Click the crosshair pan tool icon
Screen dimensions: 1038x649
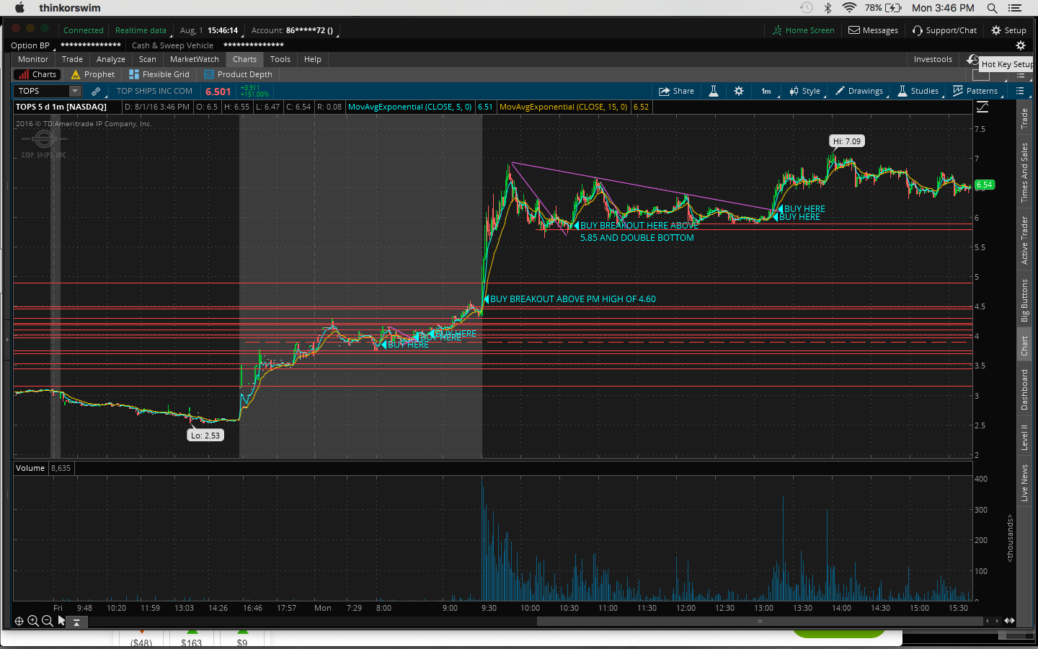(x=19, y=621)
